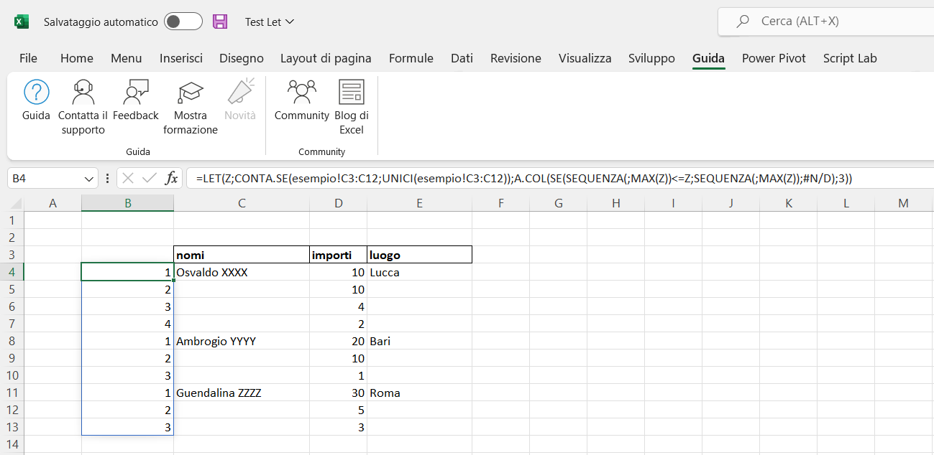Click the insert function fx icon
Image resolution: width=934 pixels, height=455 pixels.
point(171,179)
